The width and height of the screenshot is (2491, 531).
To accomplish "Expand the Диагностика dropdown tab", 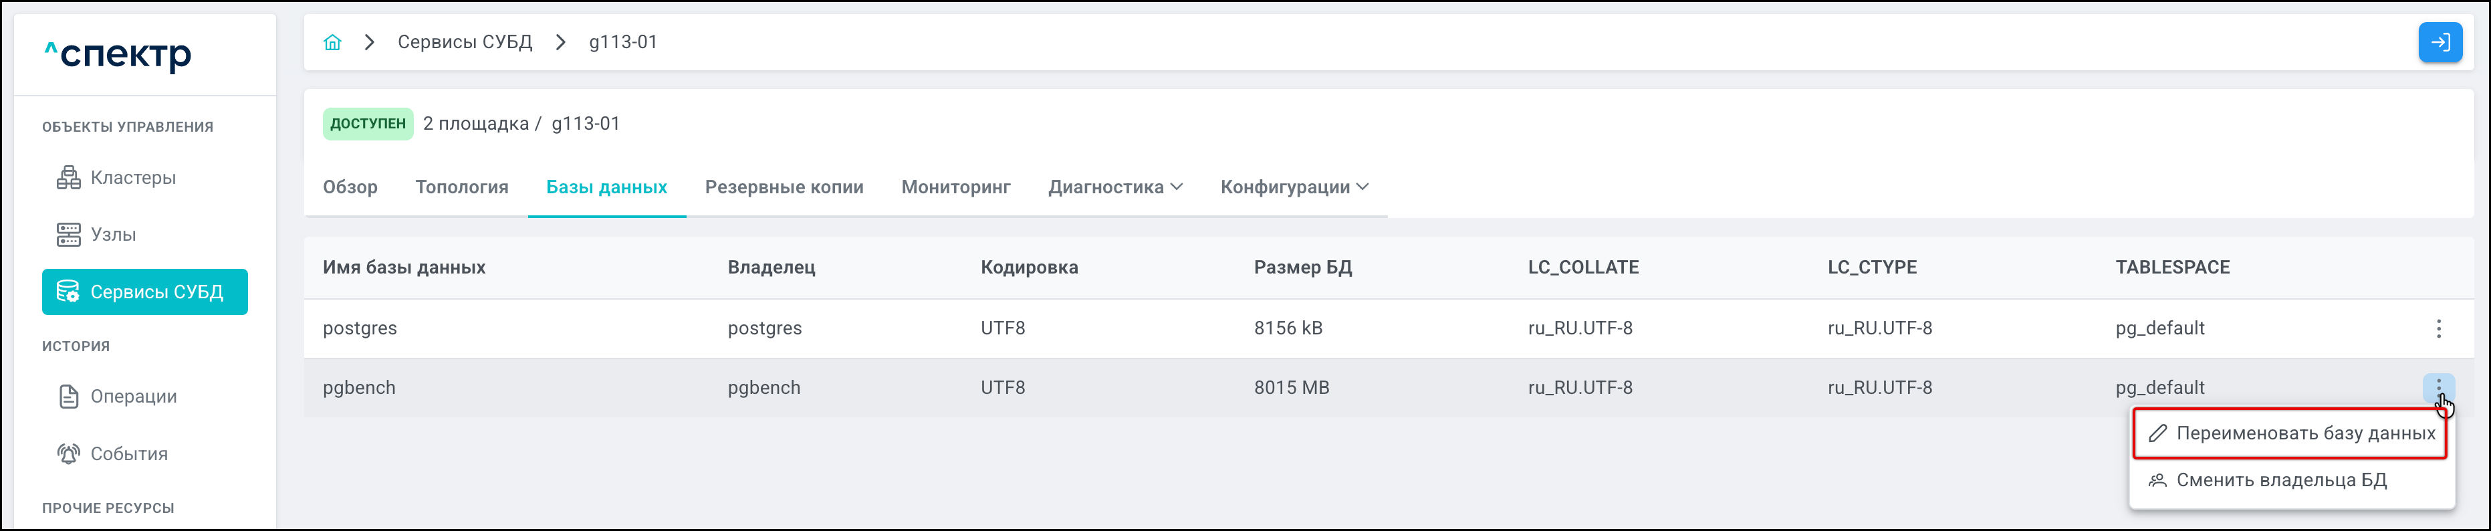I will (x=1115, y=188).
